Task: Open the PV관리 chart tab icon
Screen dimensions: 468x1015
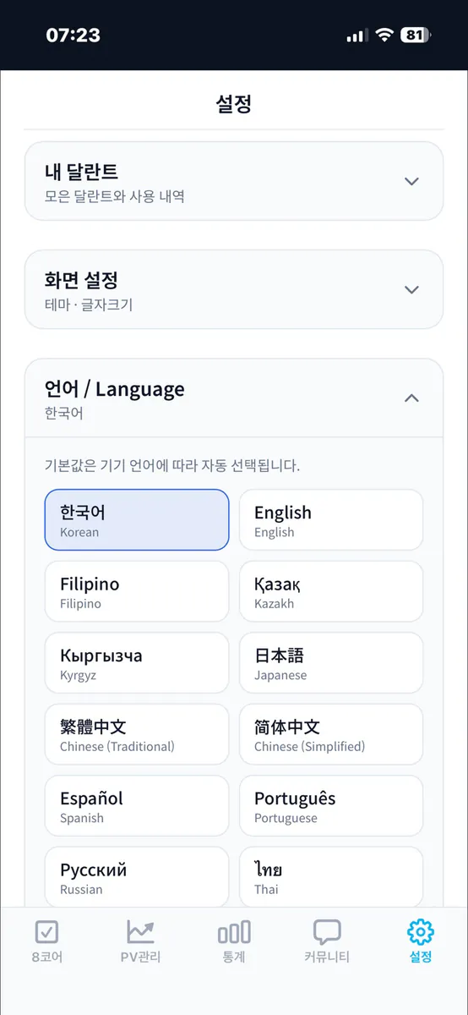Action: tap(140, 932)
